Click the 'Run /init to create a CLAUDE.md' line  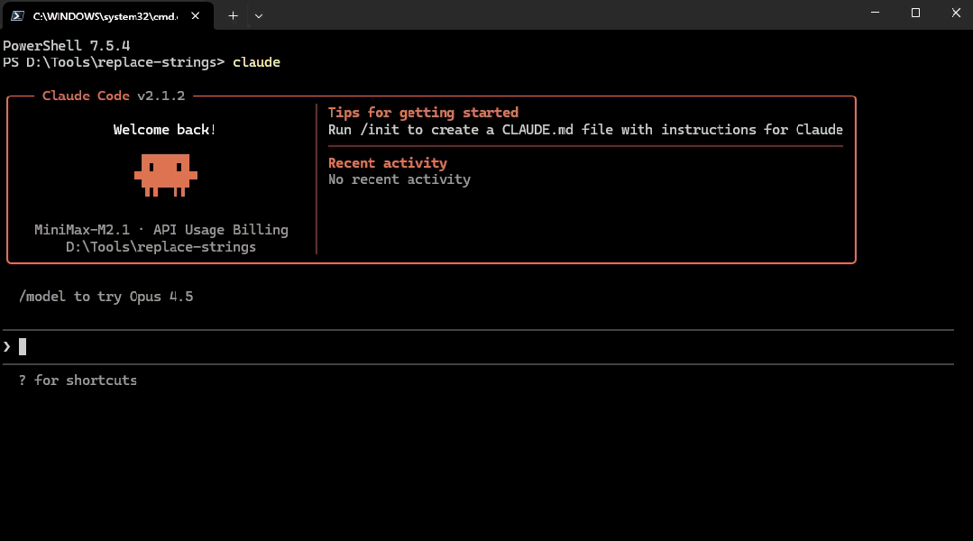(x=585, y=130)
